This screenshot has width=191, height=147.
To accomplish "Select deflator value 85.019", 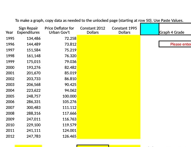I will click(71, 73).
